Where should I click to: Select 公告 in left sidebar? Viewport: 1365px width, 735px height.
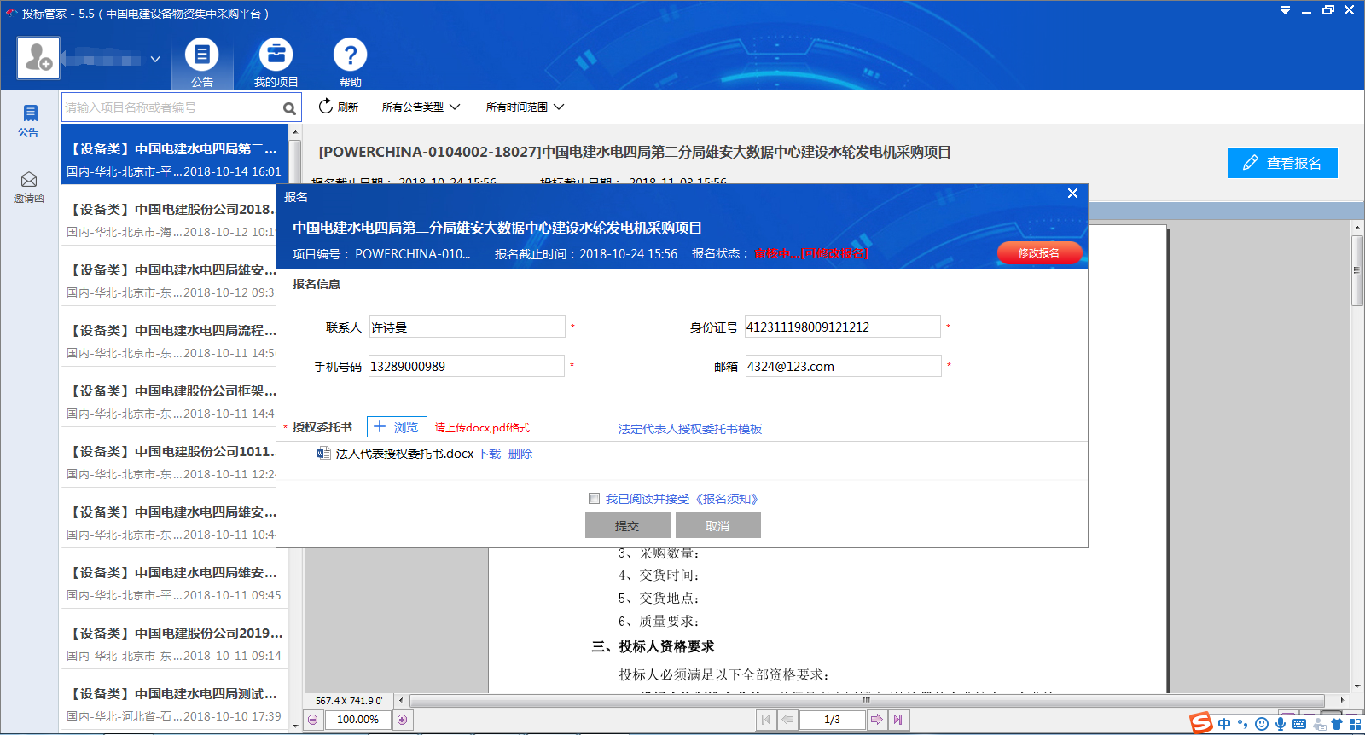pos(29,120)
